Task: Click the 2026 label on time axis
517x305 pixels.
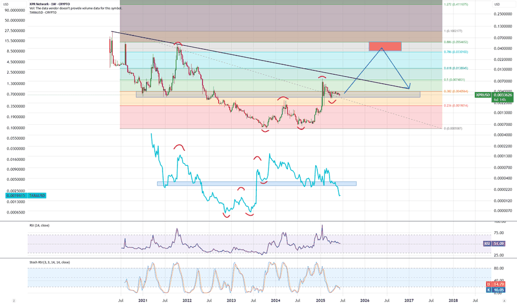Action: coord(364,301)
